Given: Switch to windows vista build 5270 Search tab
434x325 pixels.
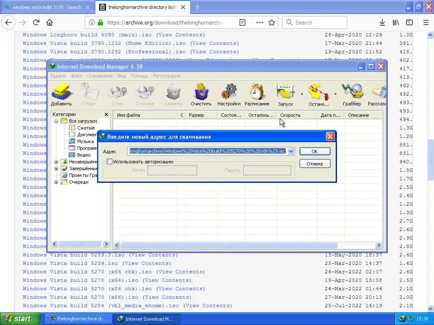Looking at the screenshot, I should pos(47,7).
